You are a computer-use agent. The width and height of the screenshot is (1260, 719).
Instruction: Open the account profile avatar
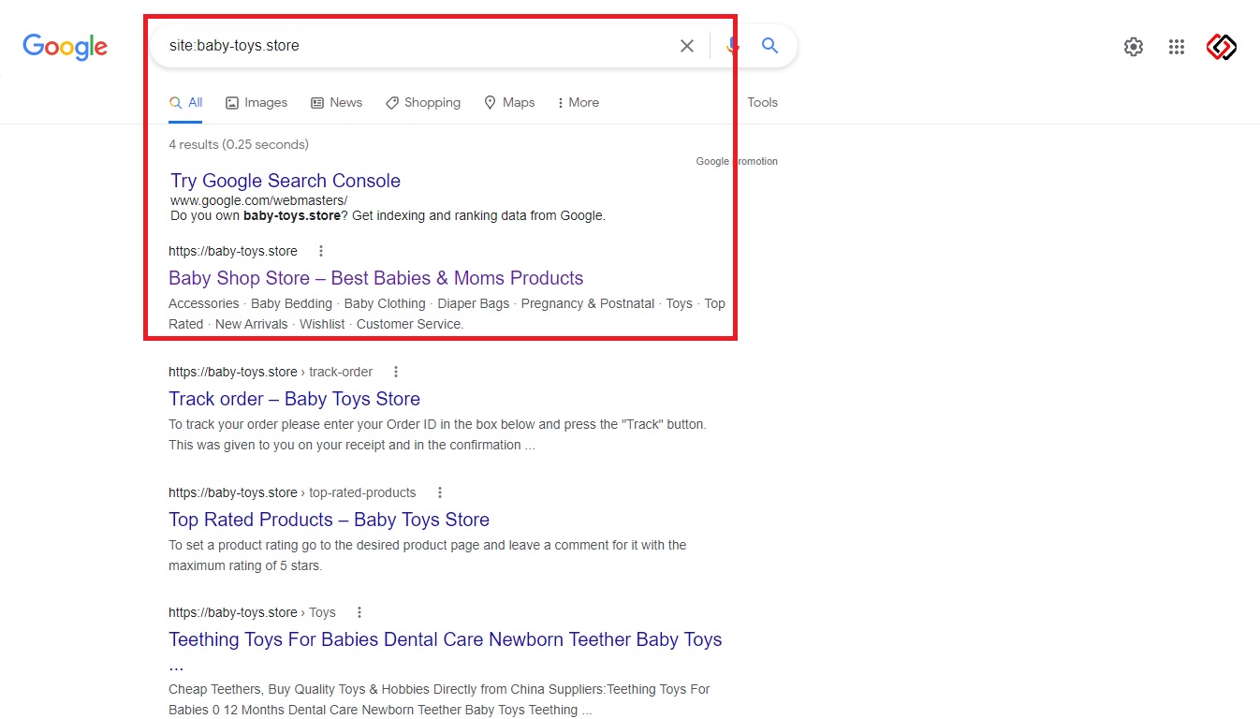click(x=1221, y=47)
